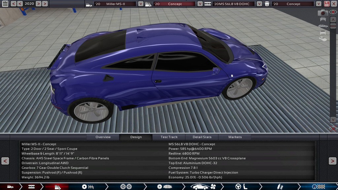Image resolution: width=338 pixels, height=190 pixels.
Task: Go to the wheels and tires step
Action: click(126, 187)
